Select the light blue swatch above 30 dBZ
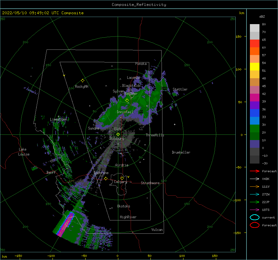 tap(255, 121)
